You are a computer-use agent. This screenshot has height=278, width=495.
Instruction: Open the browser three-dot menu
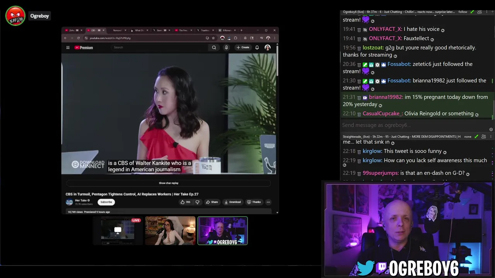(275, 38)
